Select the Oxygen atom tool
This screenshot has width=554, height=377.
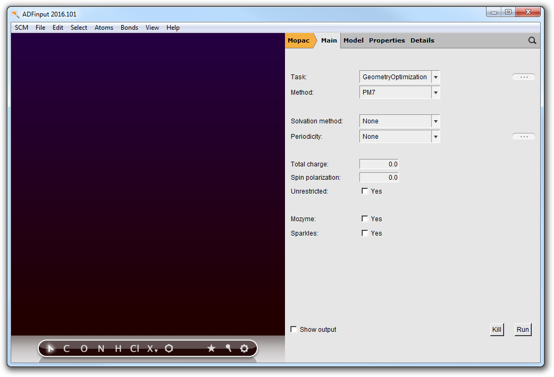84,349
